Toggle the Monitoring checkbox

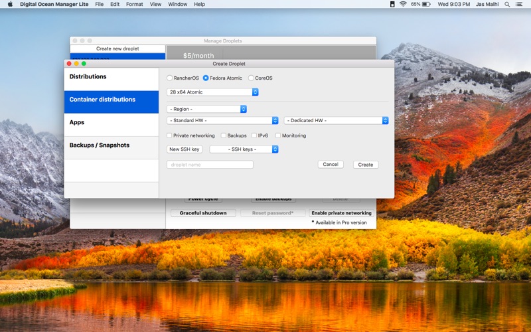tap(278, 135)
